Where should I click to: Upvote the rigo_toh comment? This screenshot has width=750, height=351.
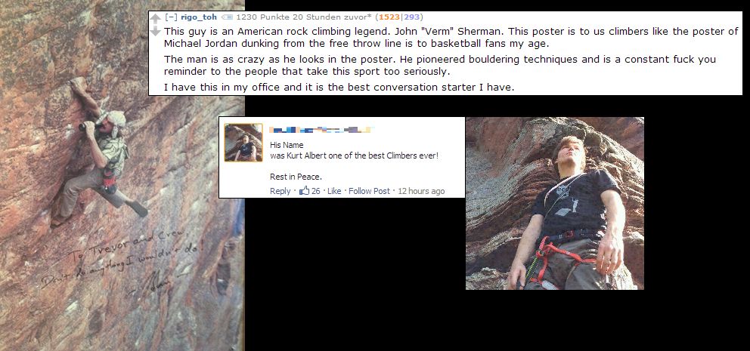[156, 19]
